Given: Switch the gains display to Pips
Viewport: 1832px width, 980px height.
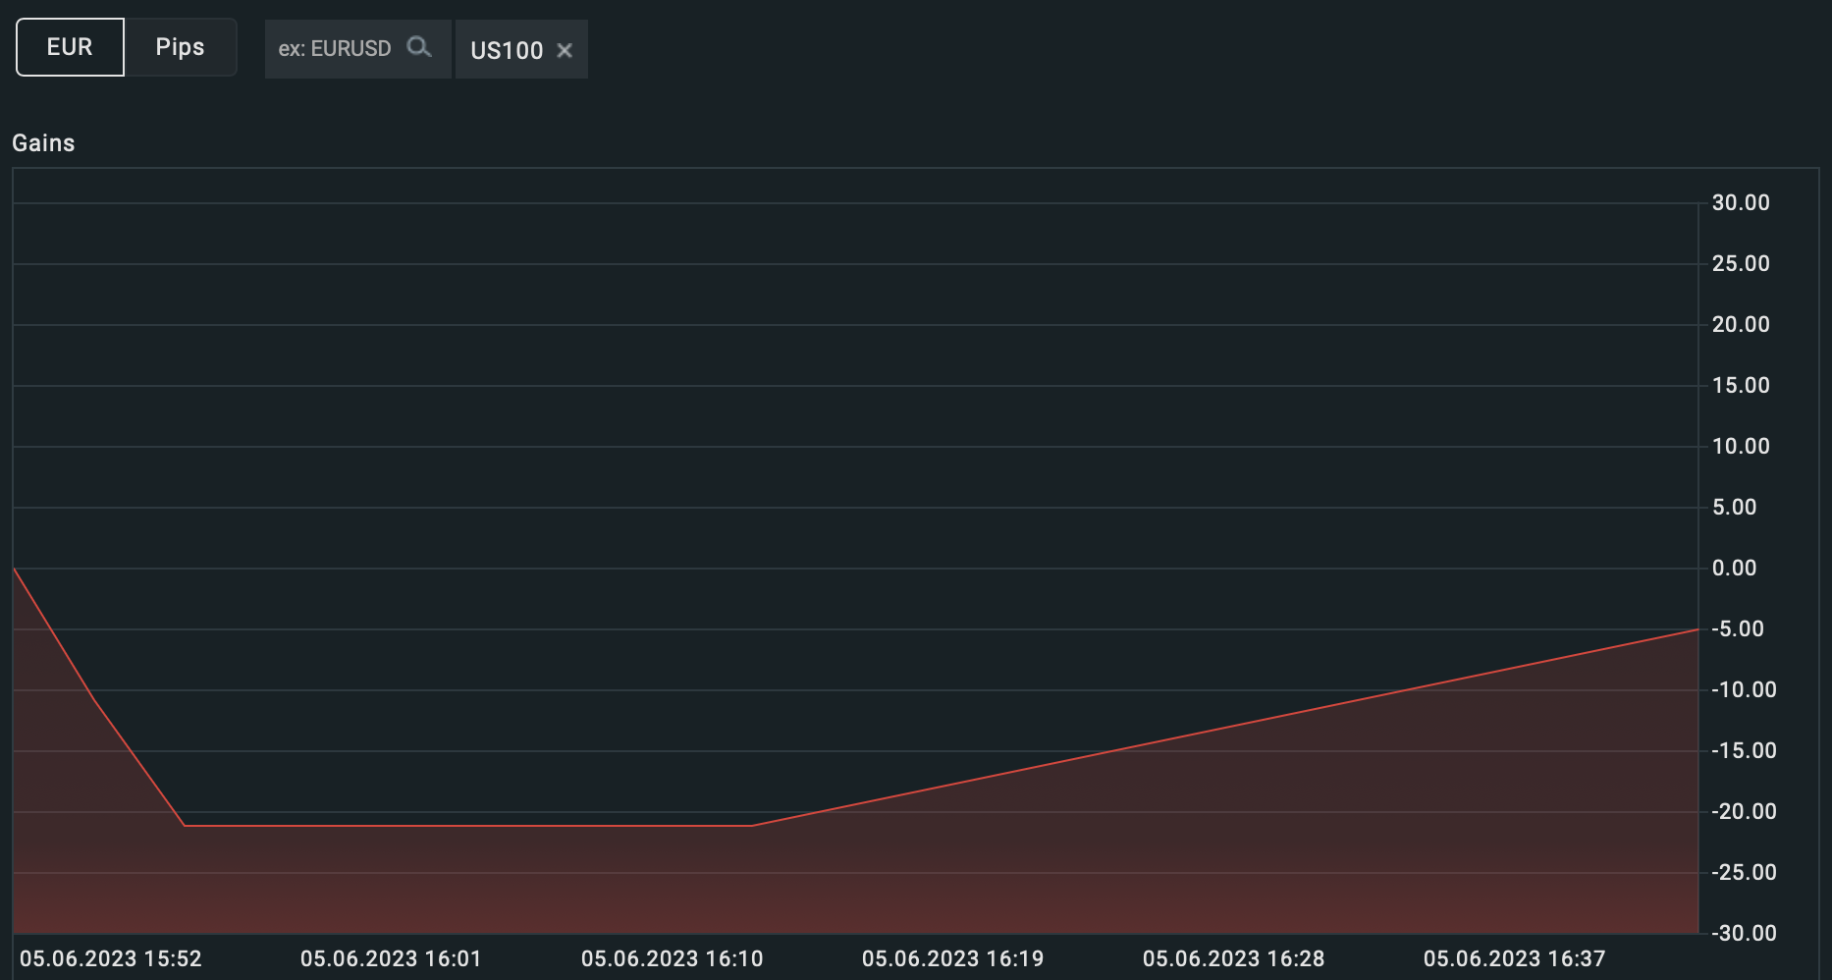Looking at the screenshot, I should 181,47.
